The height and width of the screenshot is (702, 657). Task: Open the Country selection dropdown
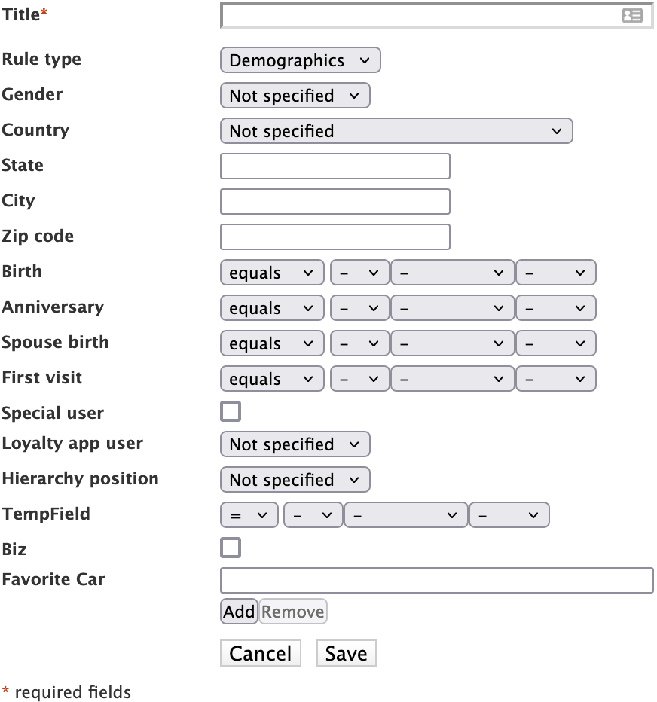click(x=396, y=131)
